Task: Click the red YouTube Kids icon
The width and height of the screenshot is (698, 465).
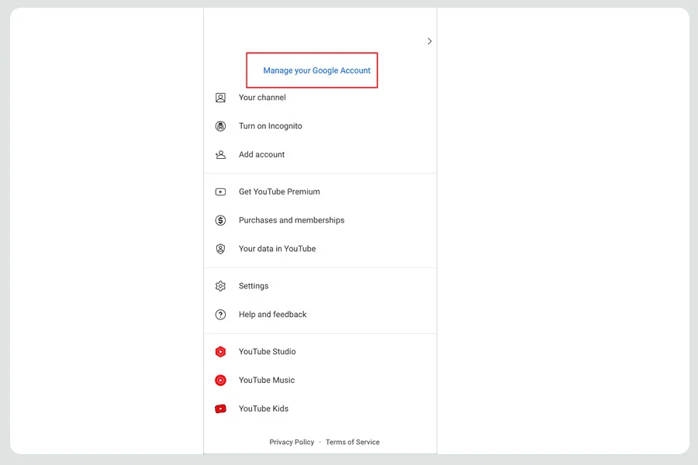Action: 220,408
